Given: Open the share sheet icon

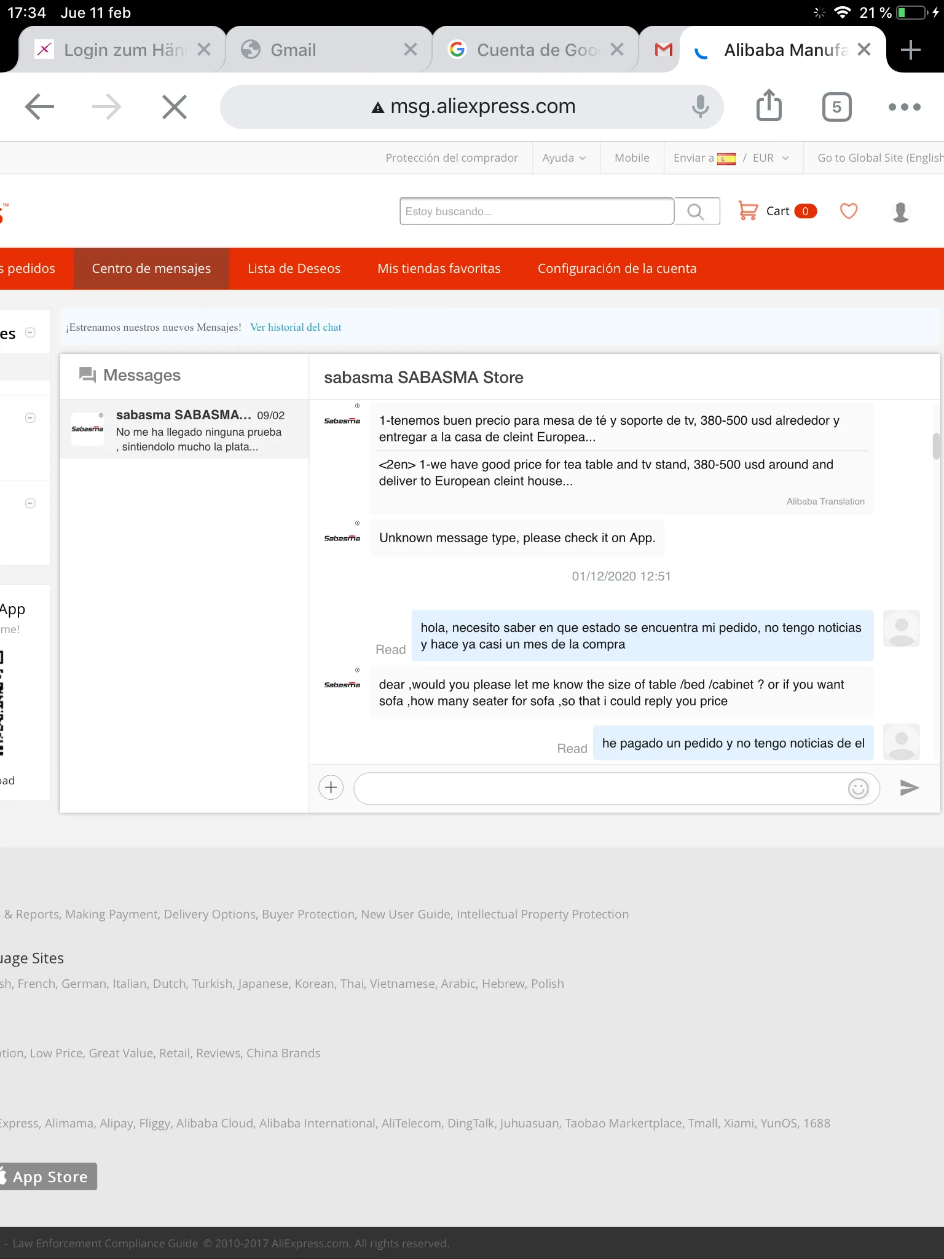Looking at the screenshot, I should [769, 106].
